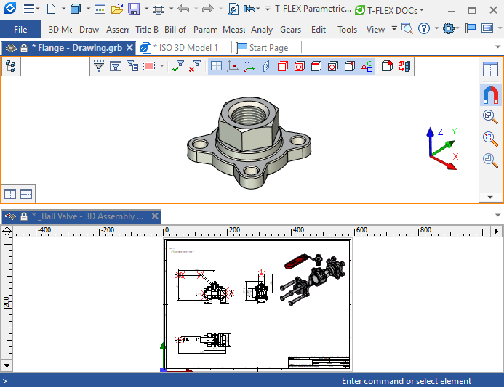Open the File menu
This screenshot has height=387, width=504.
(x=20, y=30)
